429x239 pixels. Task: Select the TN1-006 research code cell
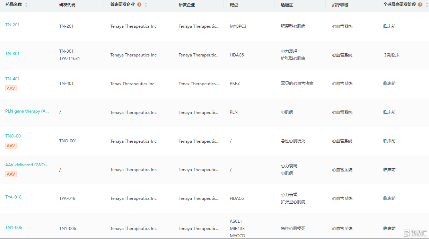[68, 229]
